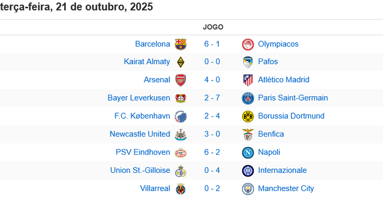Click the Borussia Dortmund BVB logo
Screen dimensions: 383x206
(x=248, y=116)
